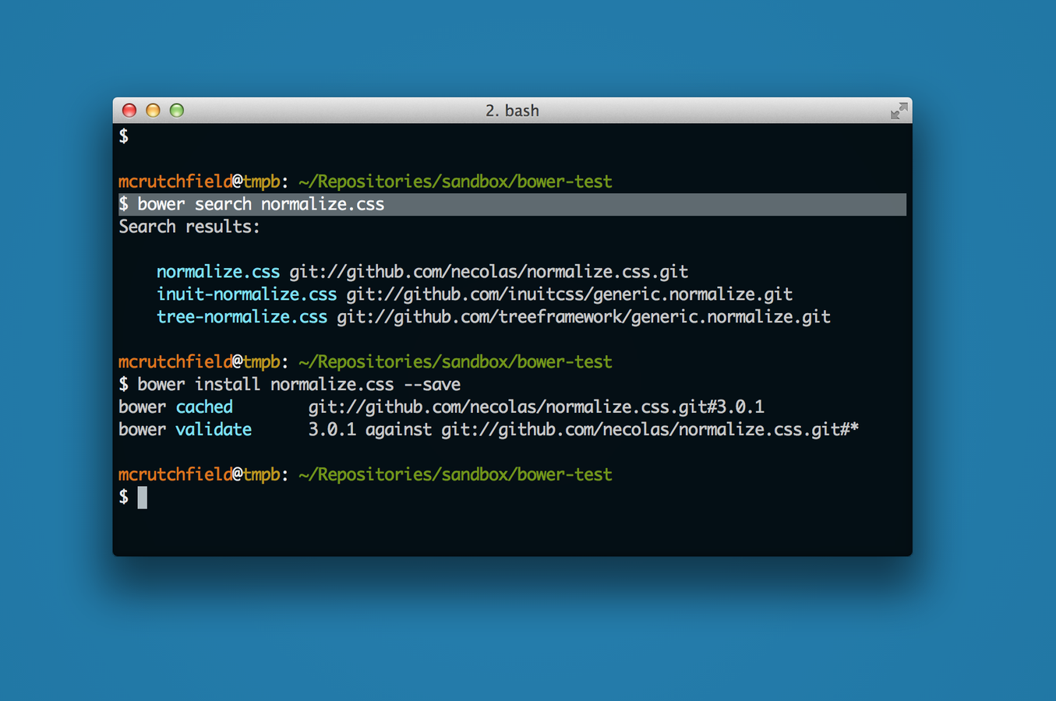Click the yellow minimize window button

coord(153,111)
